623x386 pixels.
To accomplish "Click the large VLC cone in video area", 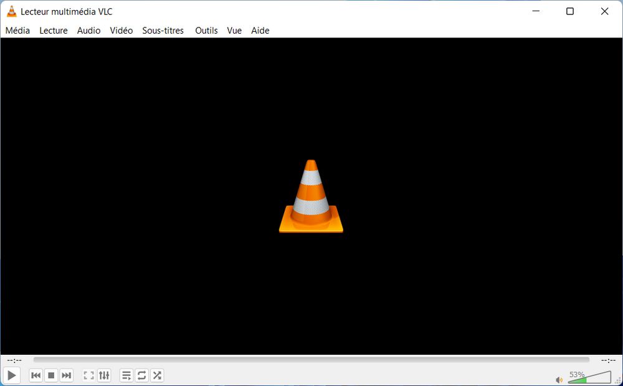I will point(311,196).
